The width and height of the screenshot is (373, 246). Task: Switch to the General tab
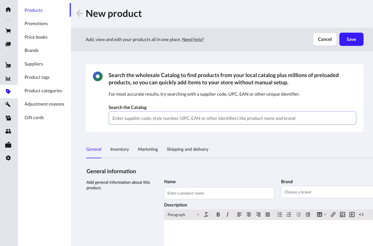tap(94, 149)
